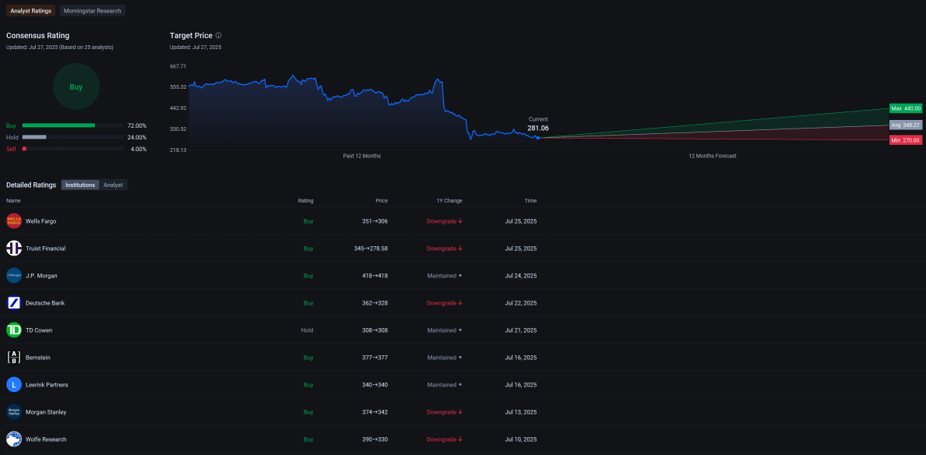Screen dimensions: 926x455
Task: Click Bernstein price 377→377
Action: [375, 358]
